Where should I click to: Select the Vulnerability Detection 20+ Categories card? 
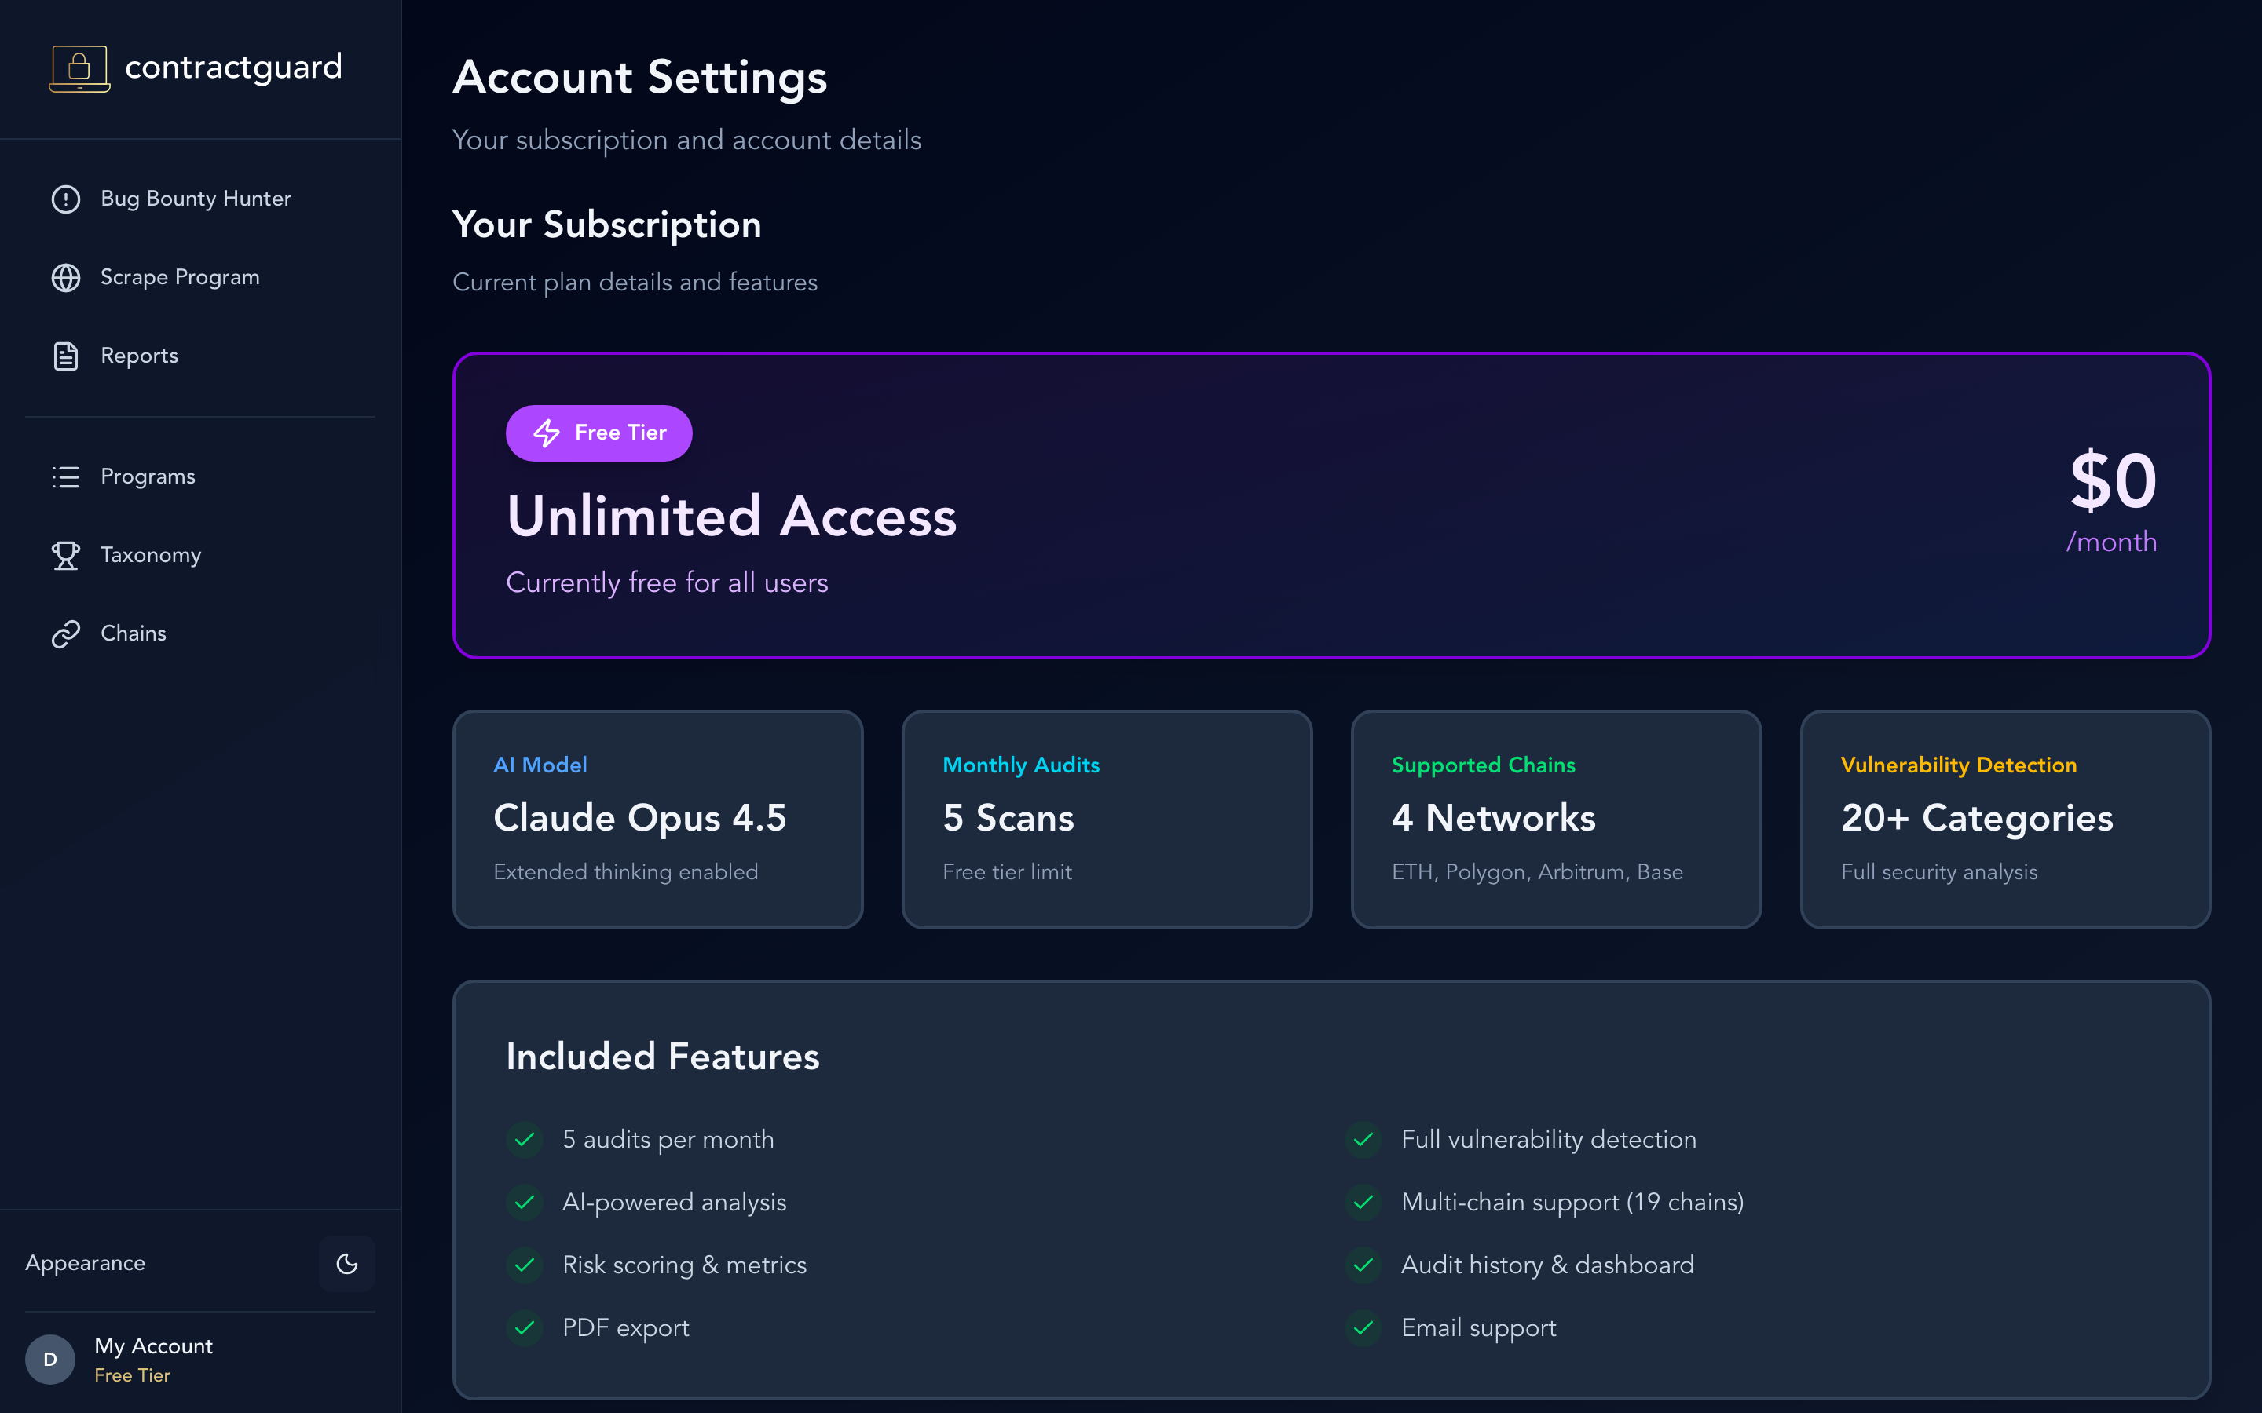[x=2005, y=820]
